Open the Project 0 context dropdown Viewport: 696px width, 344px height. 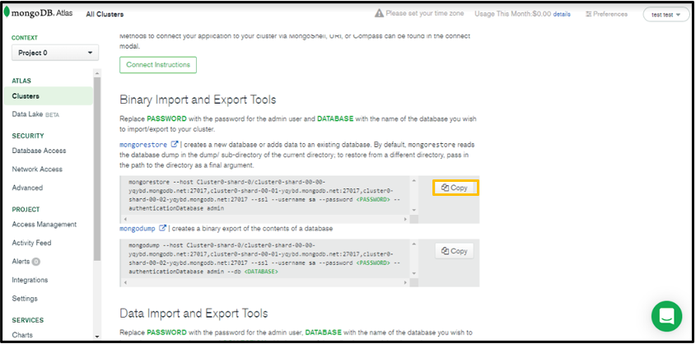(x=55, y=53)
